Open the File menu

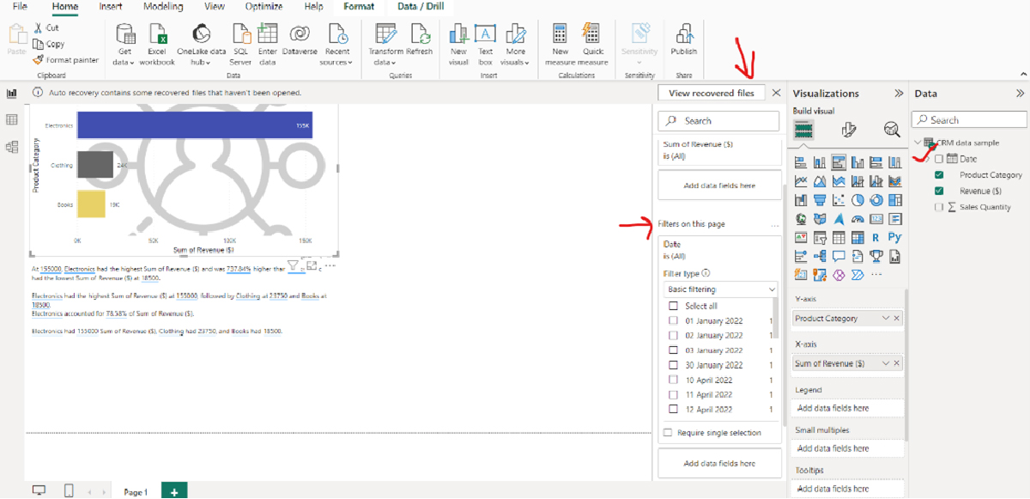click(x=20, y=7)
